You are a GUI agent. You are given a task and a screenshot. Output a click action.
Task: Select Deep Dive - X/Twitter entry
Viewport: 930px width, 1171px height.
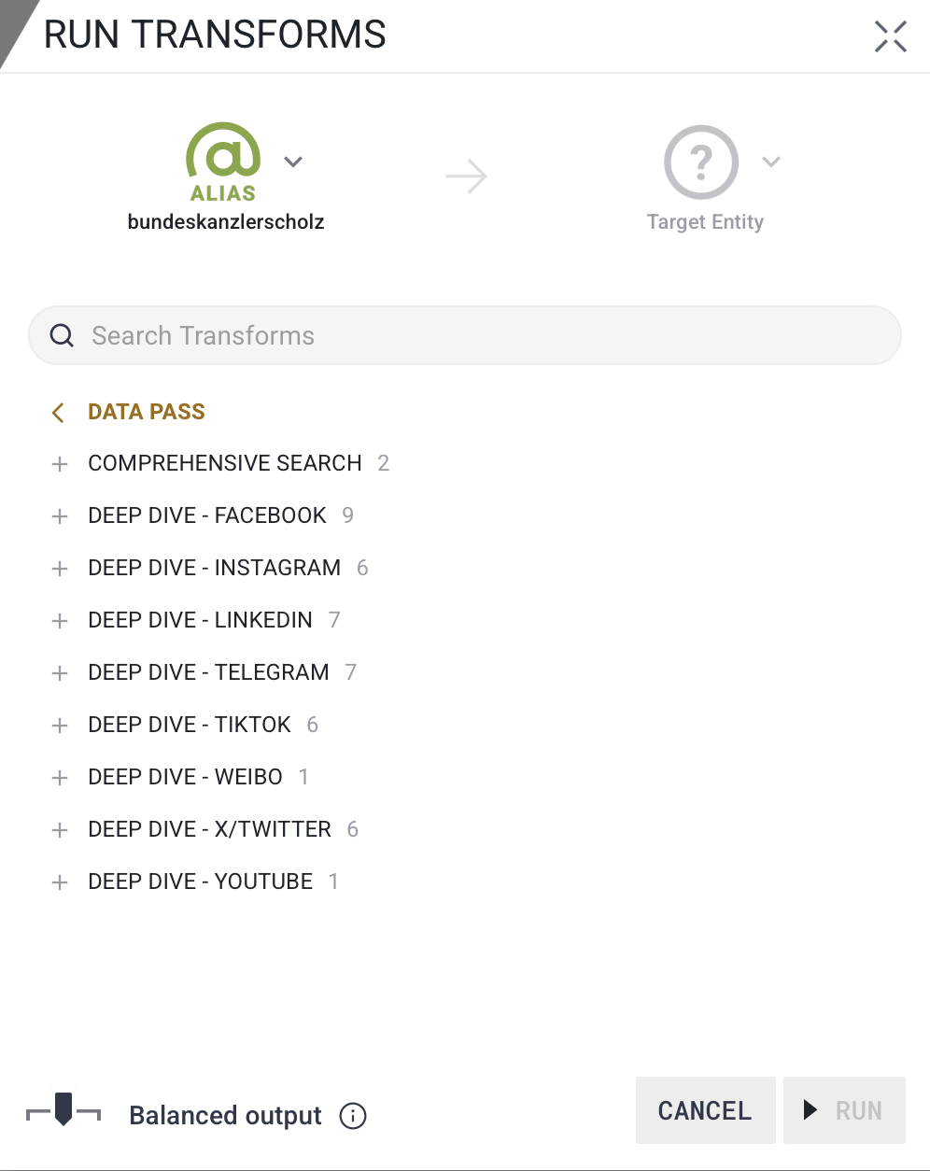pos(209,829)
